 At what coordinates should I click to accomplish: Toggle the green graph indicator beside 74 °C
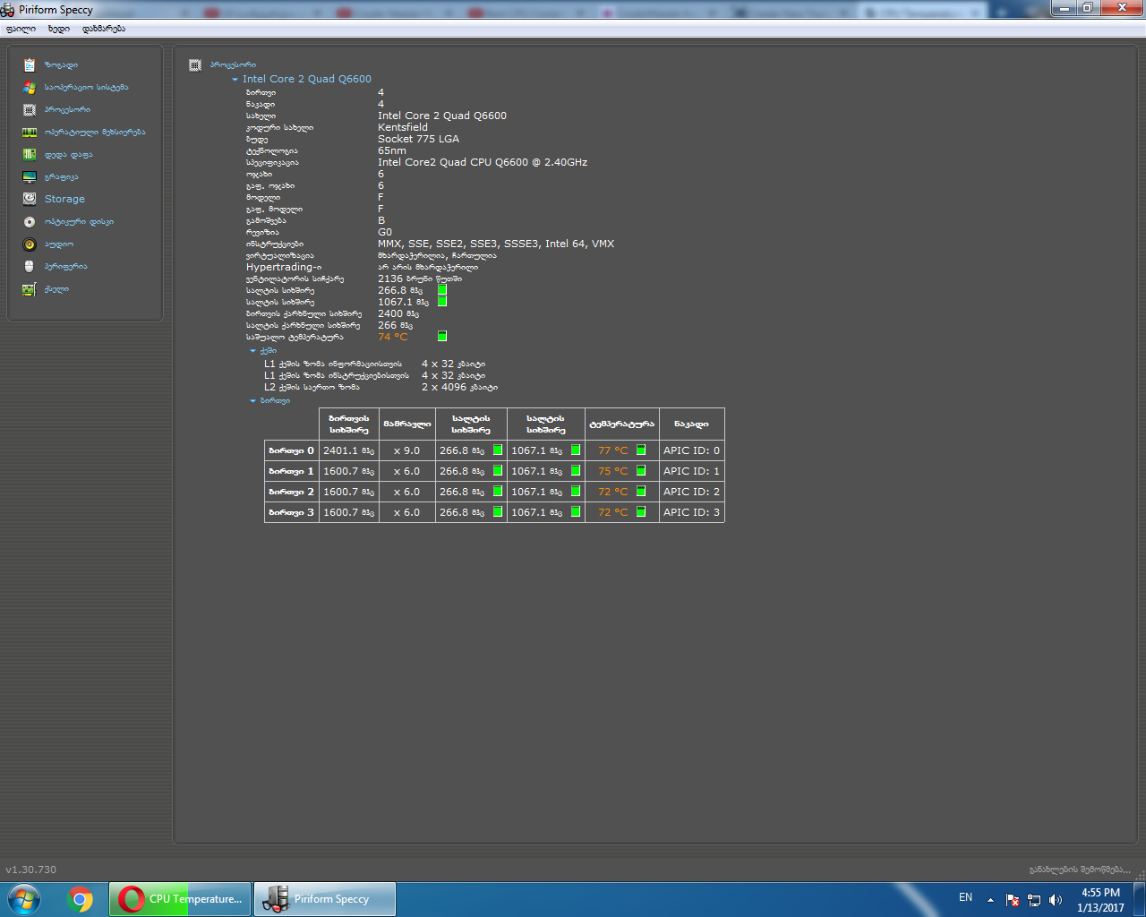point(442,337)
